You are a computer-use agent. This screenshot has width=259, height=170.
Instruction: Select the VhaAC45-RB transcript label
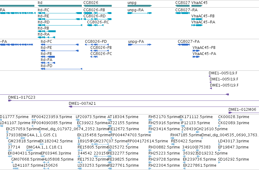[x=203, y=16]
